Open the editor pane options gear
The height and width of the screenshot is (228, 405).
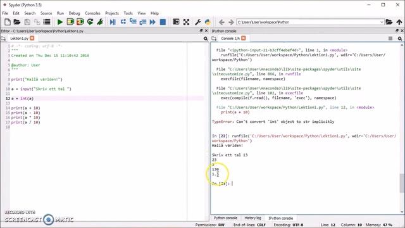pyautogui.click(x=206, y=39)
